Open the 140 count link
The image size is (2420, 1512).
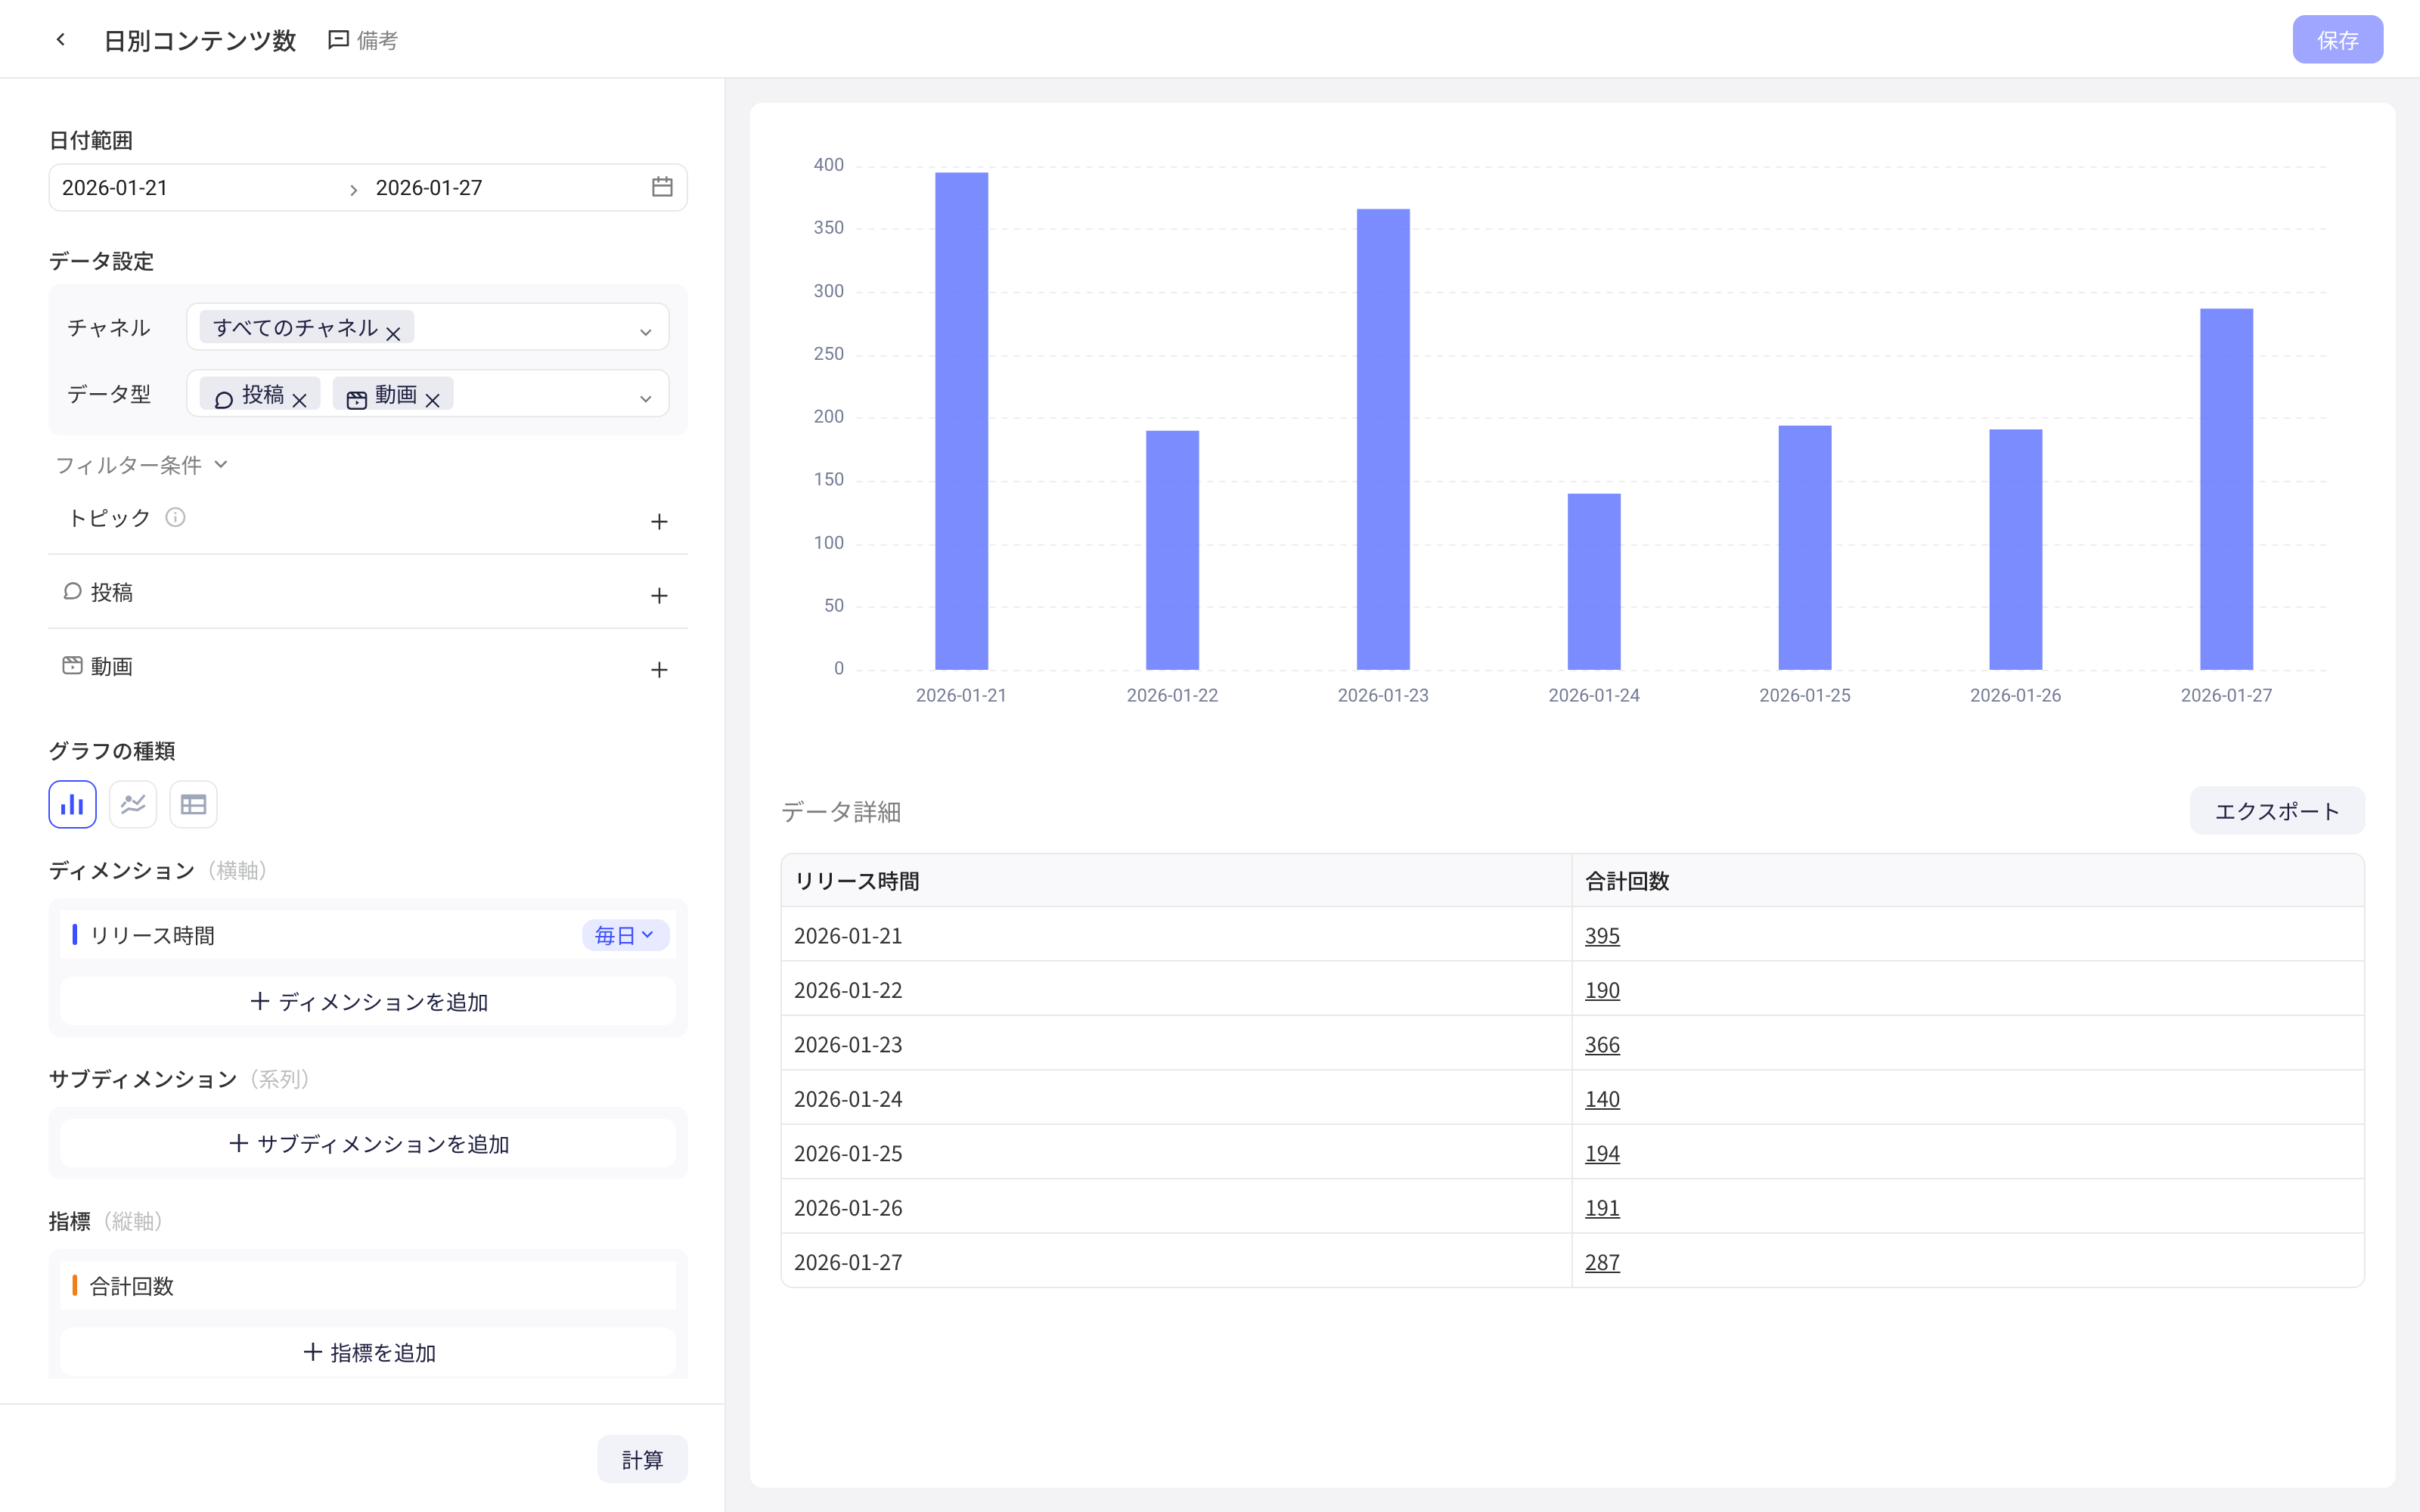point(1602,1099)
